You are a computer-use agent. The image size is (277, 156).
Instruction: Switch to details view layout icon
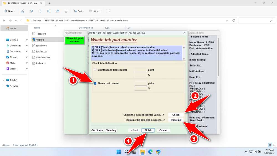click(x=270, y=145)
